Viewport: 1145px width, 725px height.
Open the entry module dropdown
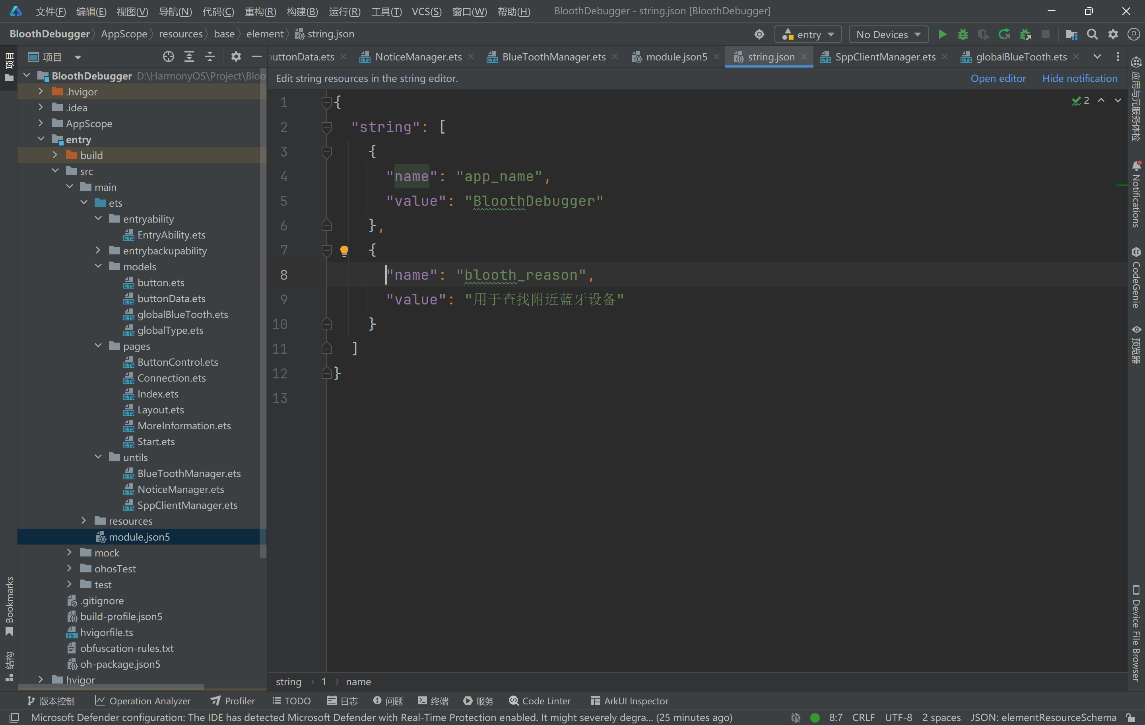(x=808, y=34)
